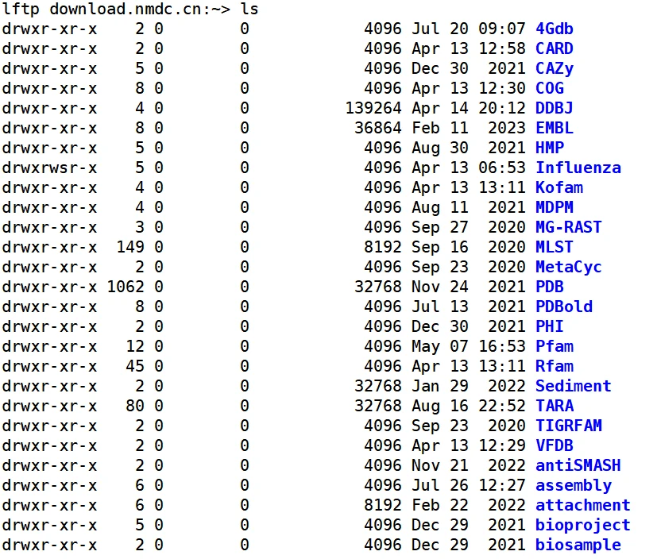Click the Influenza folder entry
This screenshot has height=559, width=657.
point(578,168)
